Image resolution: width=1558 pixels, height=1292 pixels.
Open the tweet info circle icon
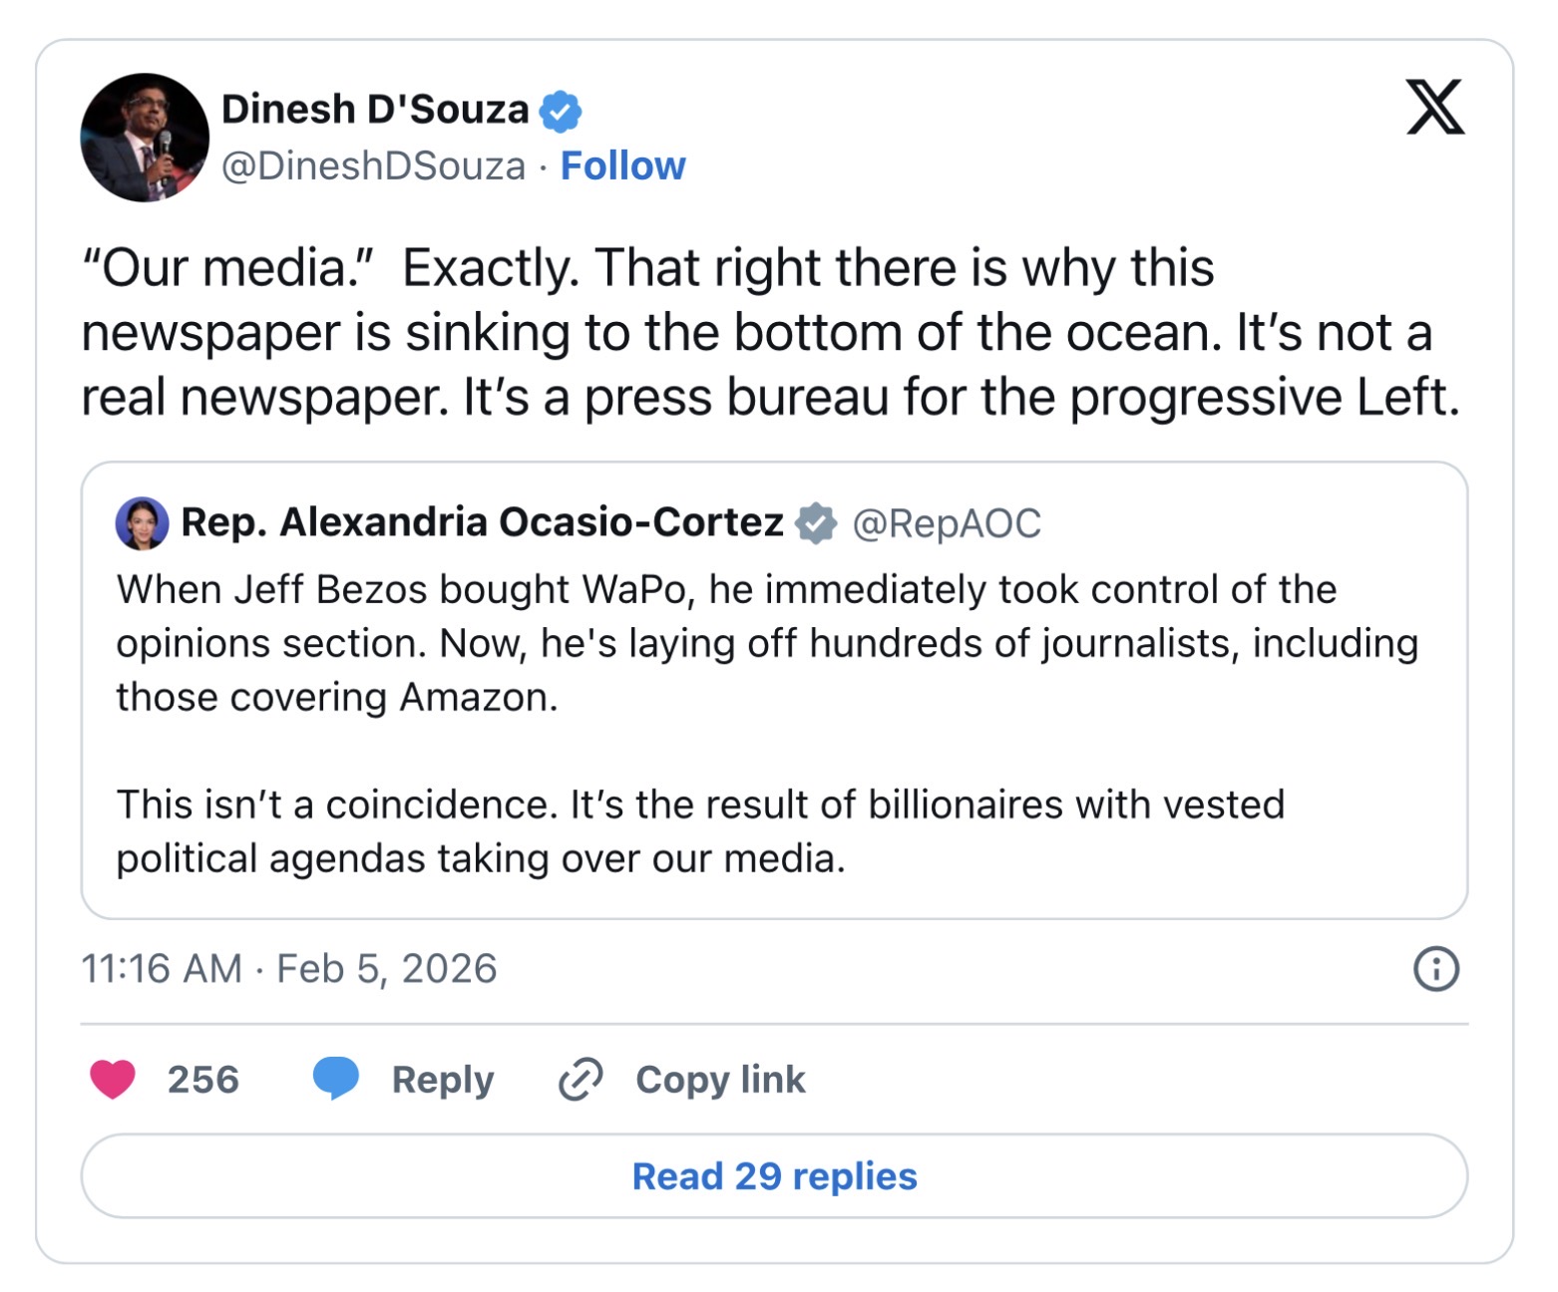(x=1435, y=968)
